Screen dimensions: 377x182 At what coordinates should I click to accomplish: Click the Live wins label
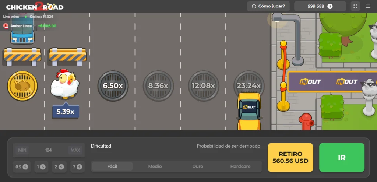[11, 17]
